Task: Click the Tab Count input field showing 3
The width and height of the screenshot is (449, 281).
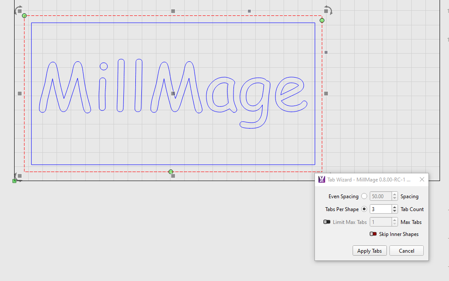Action: pos(380,209)
